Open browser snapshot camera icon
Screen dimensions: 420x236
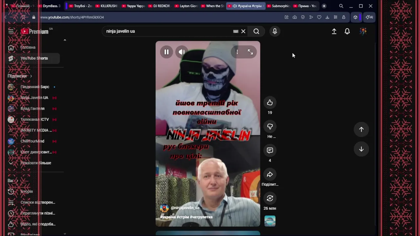(x=295, y=17)
